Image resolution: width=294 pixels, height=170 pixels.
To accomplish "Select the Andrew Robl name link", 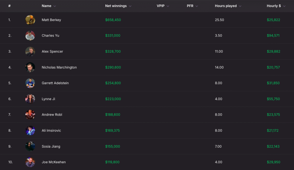I will (52, 114).
